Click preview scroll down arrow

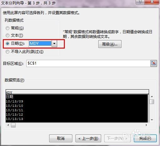tap(152, 120)
